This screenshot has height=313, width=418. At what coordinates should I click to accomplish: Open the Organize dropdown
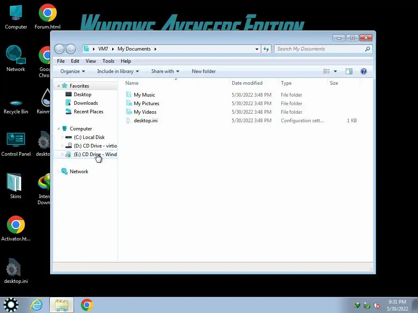pyautogui.click(x=73, y=71)
